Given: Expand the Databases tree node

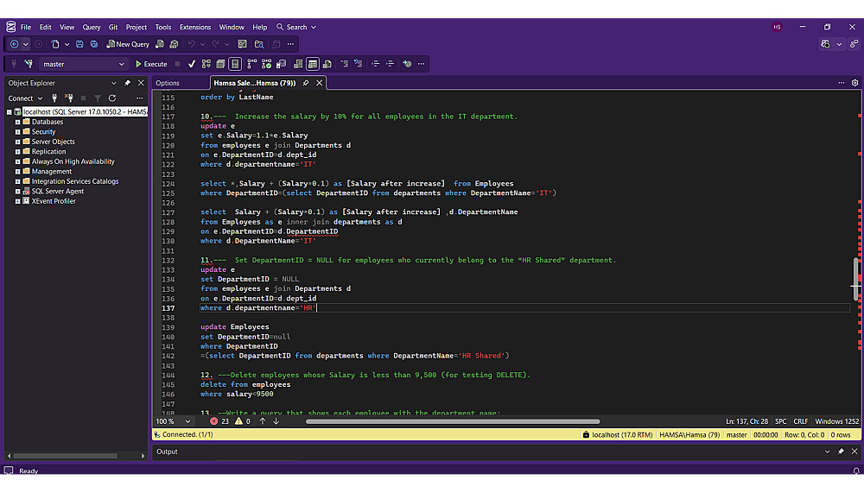Looking at the screenshot, I should (x=17, y=122).
